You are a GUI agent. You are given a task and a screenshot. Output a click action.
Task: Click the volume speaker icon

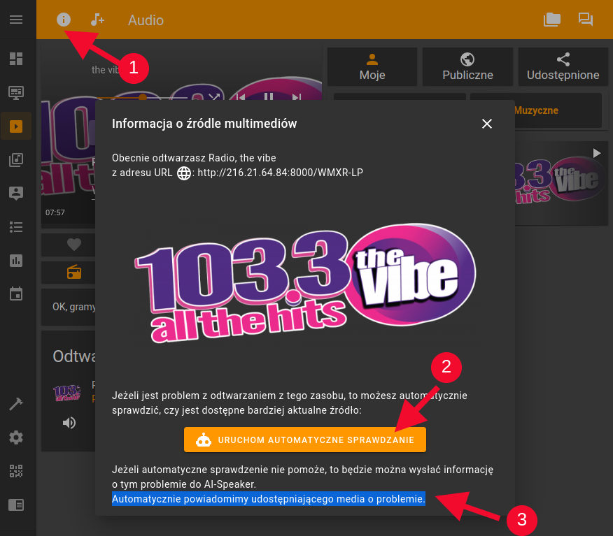point(69,422)
